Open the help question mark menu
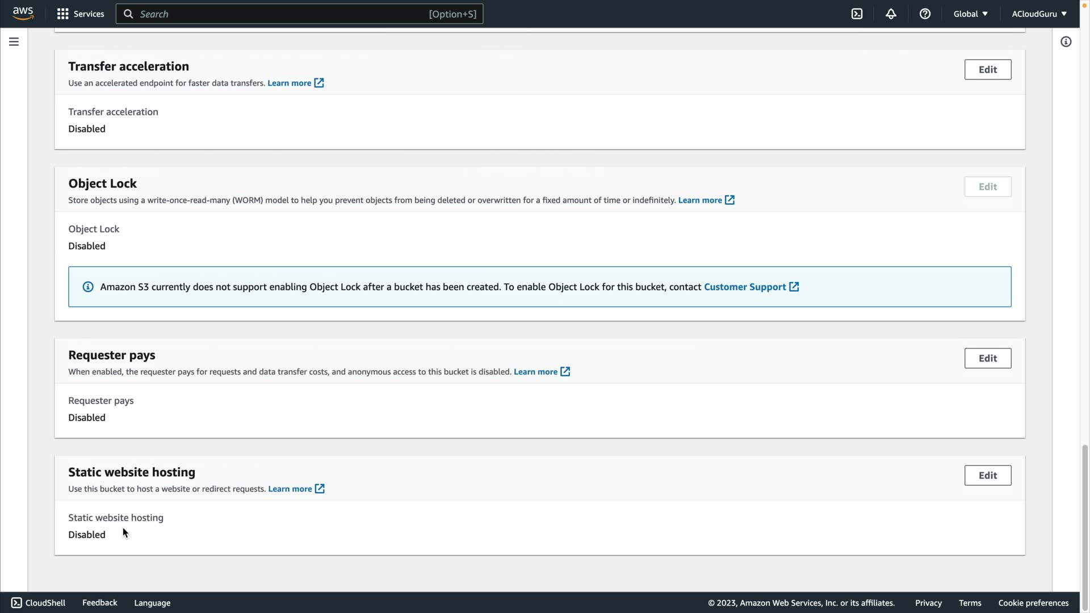Image resolution: width=1090 pixels, height=613 pixels. point(925,14)
